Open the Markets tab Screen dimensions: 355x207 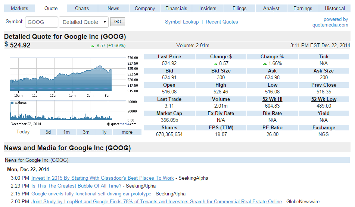click(x=19, y=8)
